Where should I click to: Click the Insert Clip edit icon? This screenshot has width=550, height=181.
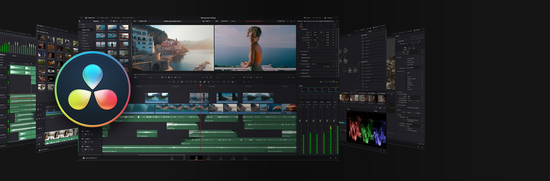coord(187,82)
